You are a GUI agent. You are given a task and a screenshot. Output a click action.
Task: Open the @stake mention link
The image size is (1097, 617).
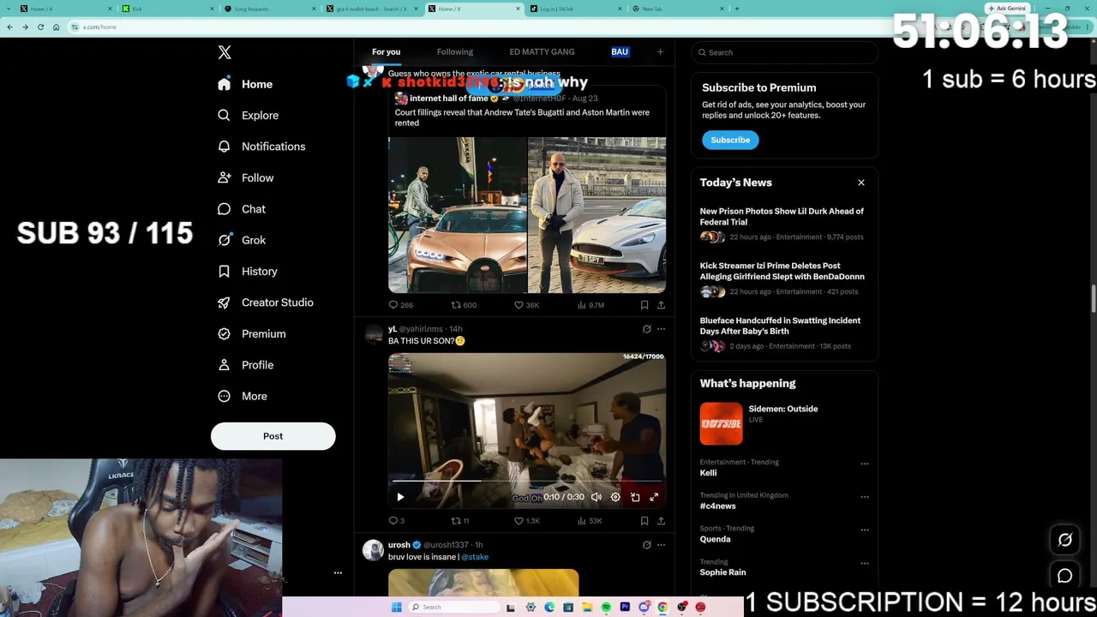475,557
